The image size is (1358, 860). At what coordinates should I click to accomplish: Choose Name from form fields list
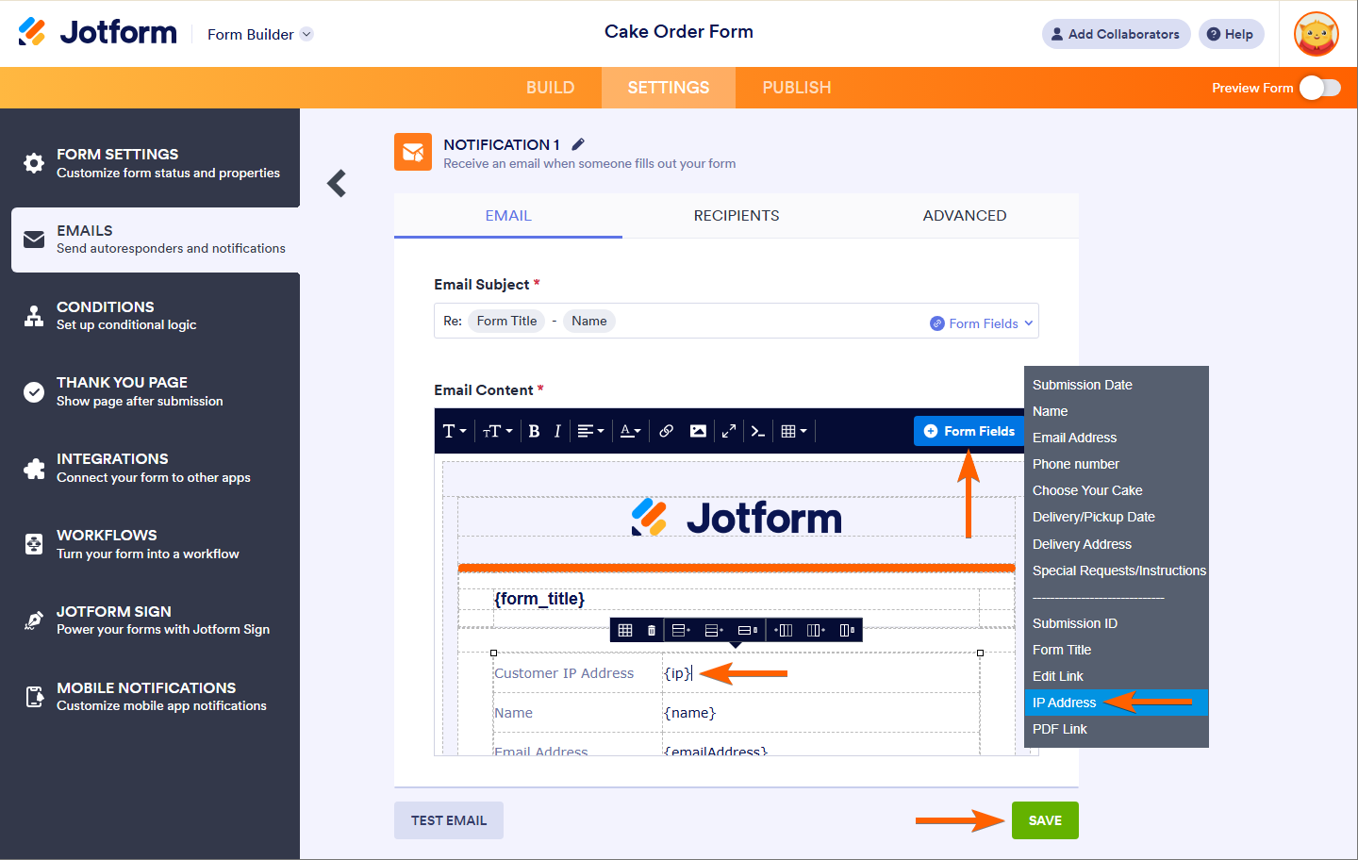pos(1117,411)
